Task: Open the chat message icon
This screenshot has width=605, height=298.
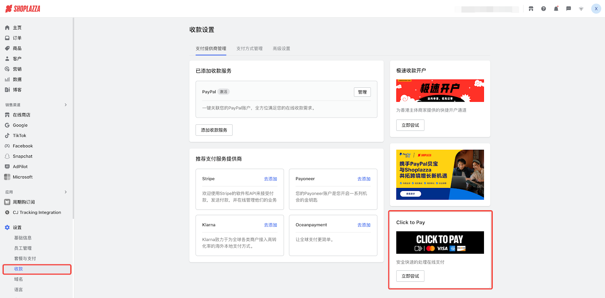Action: point(568,9)
